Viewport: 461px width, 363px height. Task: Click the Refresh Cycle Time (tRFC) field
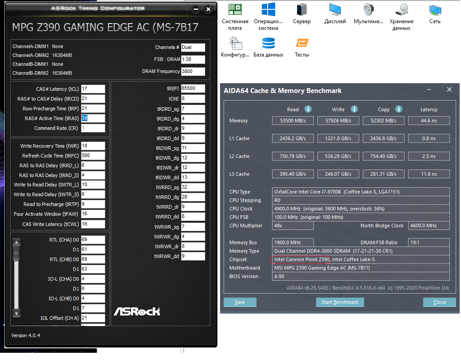coord(93,156)
